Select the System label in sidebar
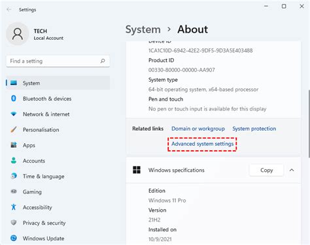310x245 pixels. tap(31, 83)
